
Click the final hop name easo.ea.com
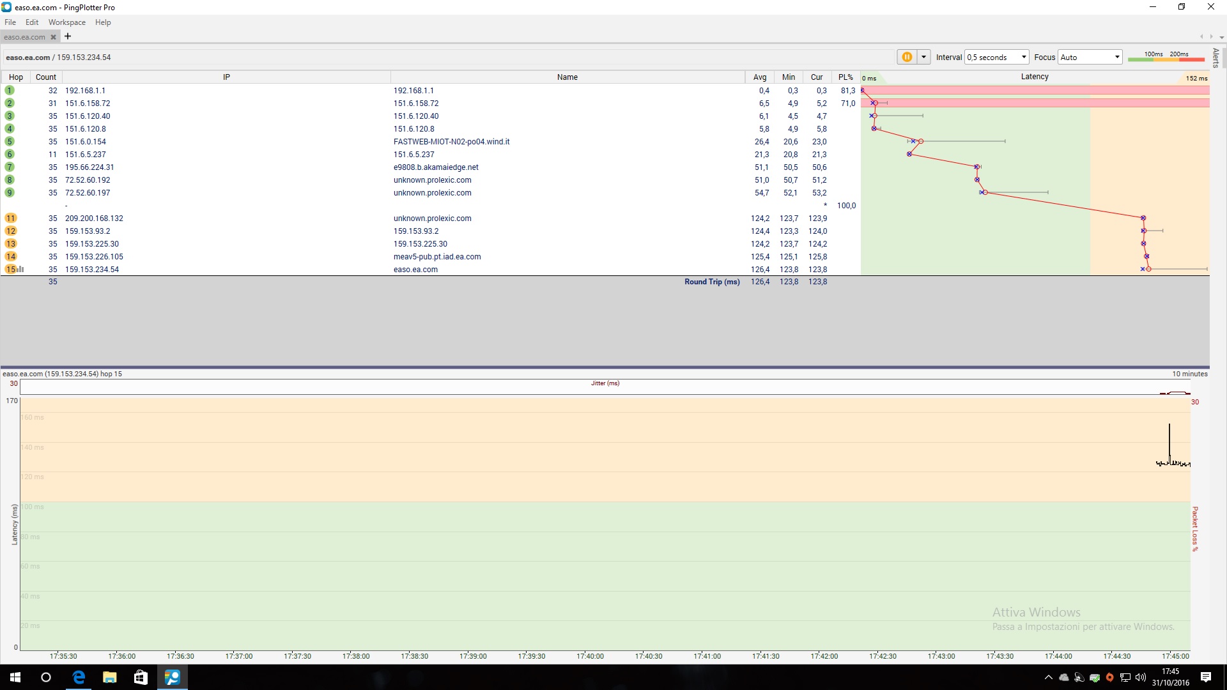(x=415, y=270)
